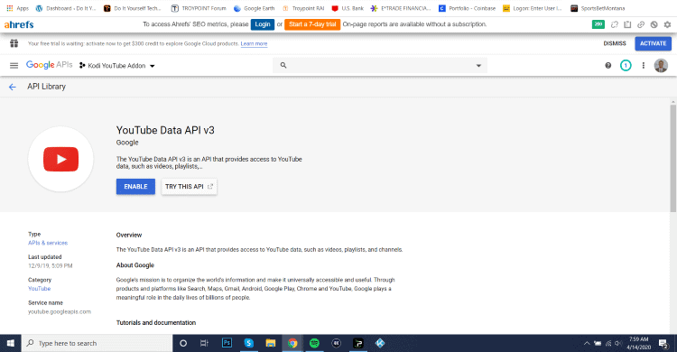Open the YouTube category link
Image resolution: width=677 pixels, height=352 pixels.
pyautogui.click(x=40, y=289)
